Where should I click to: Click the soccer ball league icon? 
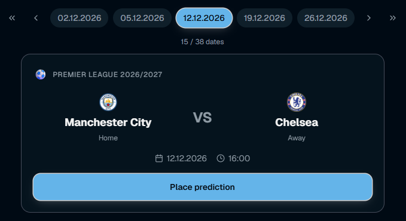point(41,75)
